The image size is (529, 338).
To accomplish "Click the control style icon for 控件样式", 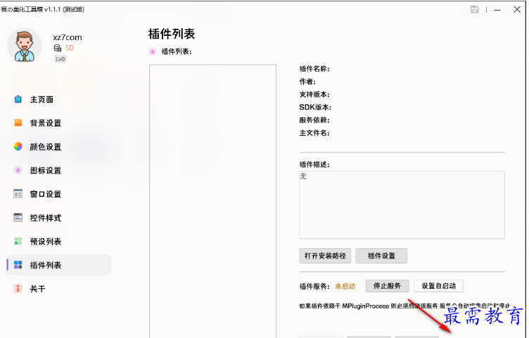I will coord(18,217).
